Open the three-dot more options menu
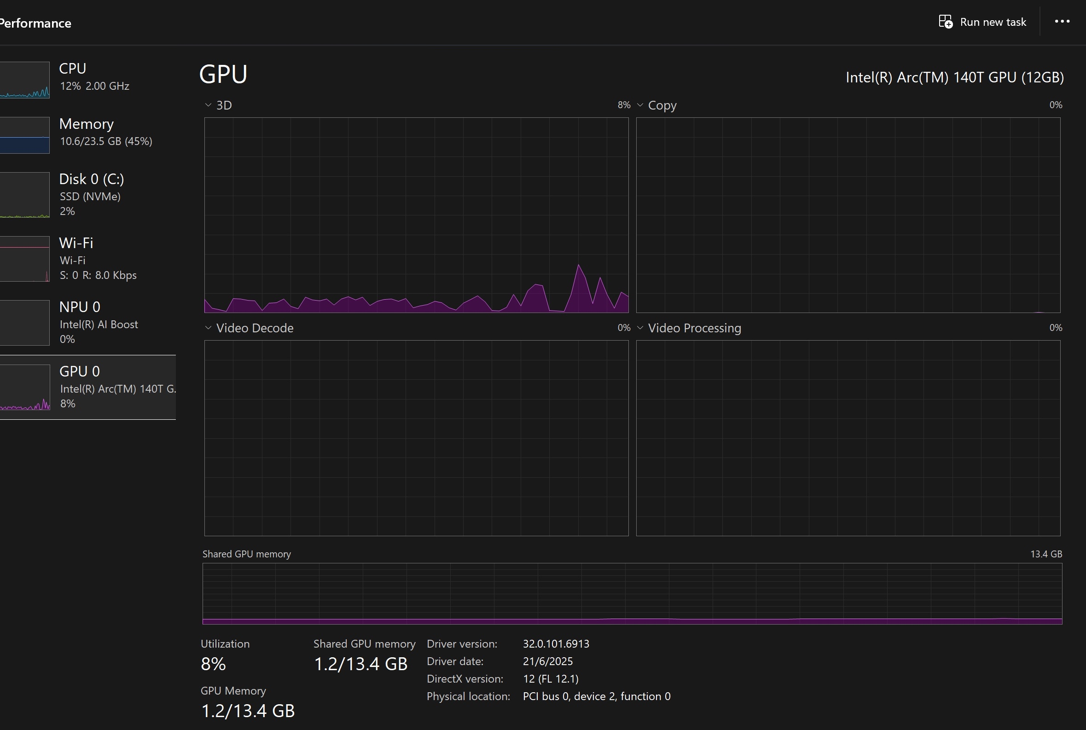Screen dimensions: 1086x730 click(x=1062, y=22)
